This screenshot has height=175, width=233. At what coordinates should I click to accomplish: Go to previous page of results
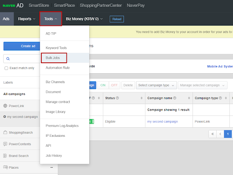click(220, 134)
